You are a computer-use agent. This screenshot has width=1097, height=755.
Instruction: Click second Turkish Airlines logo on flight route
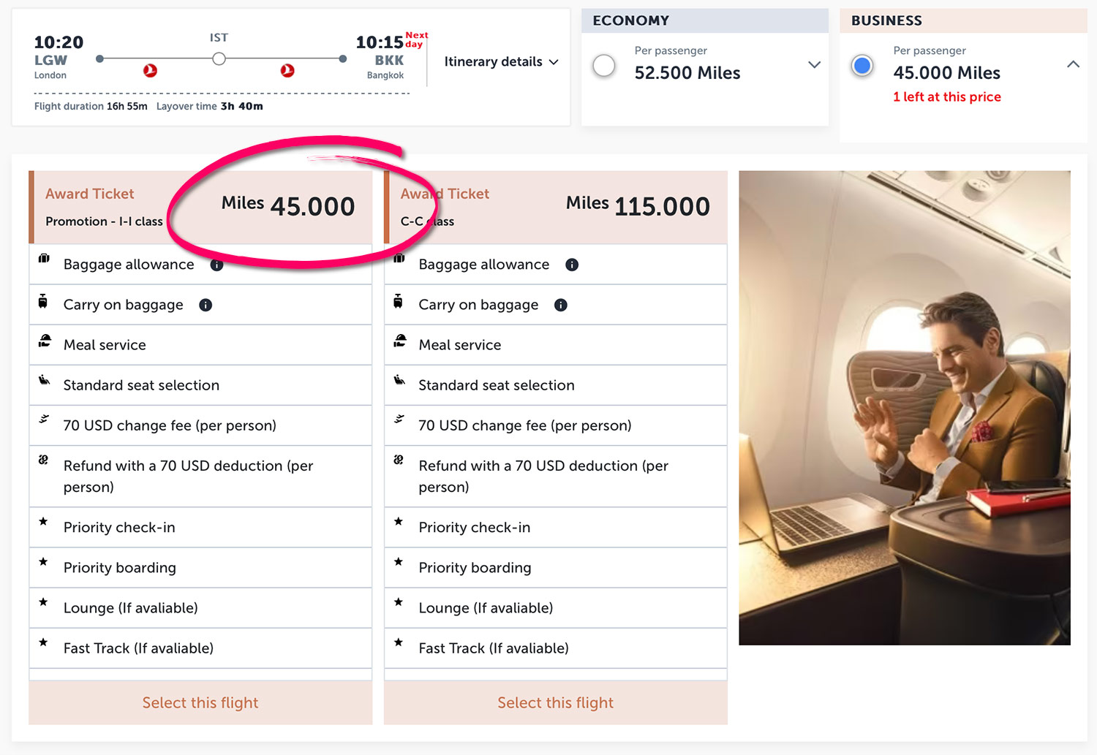click(287, 71)
